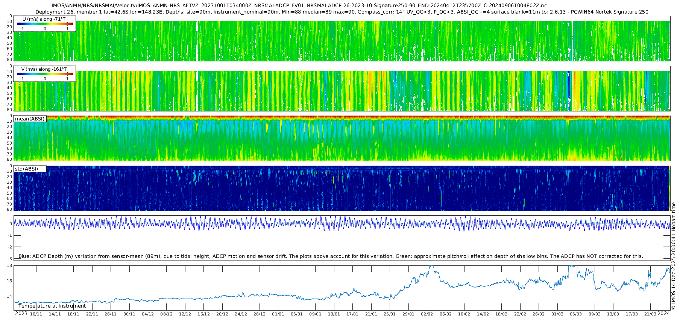Click the 2023 year label on time axis
Screen dimensions: 677x320
click(21, 314)
